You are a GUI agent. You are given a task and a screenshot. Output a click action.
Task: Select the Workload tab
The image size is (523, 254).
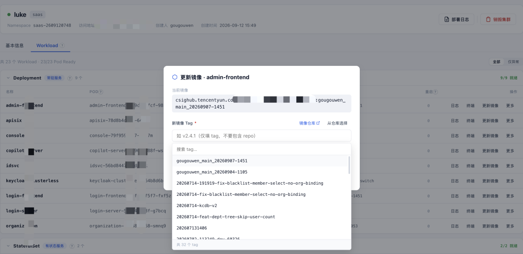(x=47, y=46)
